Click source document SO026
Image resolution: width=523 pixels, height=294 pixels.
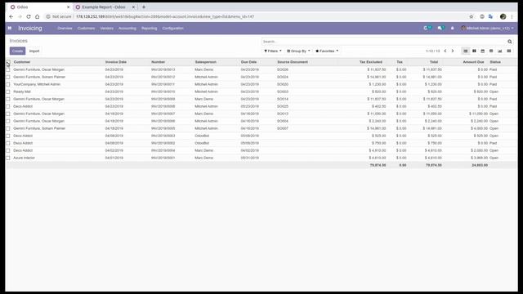click(x=283, y=69)
